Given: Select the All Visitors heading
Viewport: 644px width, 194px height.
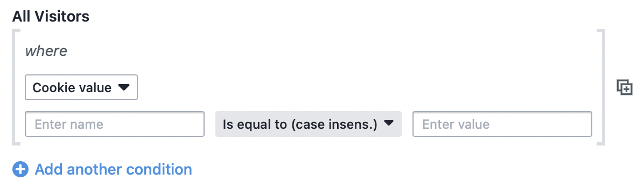Looking at the screenshot, I should tap(51, 17).
